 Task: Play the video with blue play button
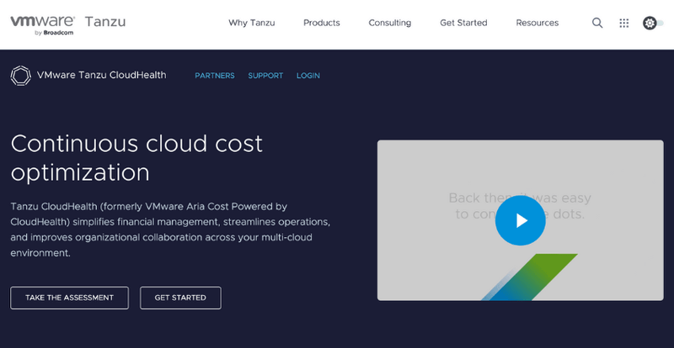pos(520,220)
